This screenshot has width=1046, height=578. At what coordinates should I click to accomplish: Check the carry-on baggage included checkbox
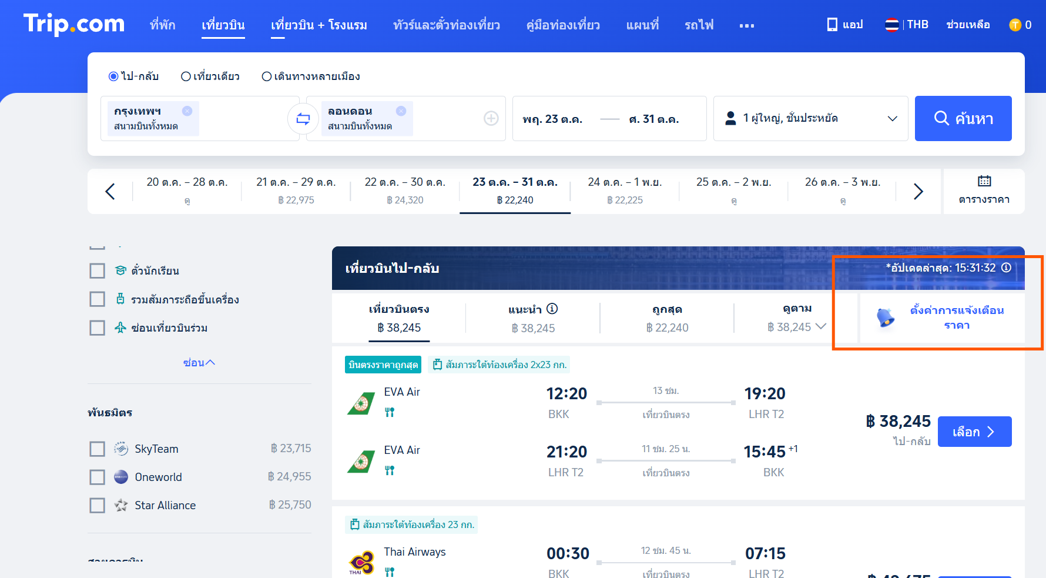tap(97, 299)
